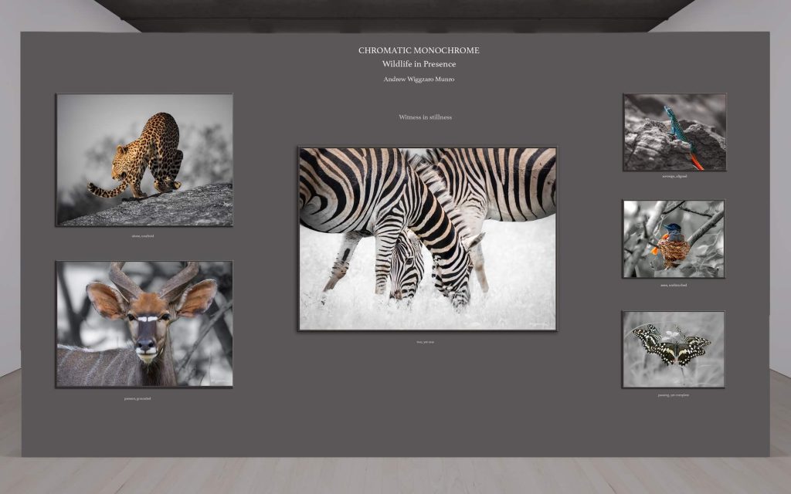This screenshot has height=494, width=791.
Task: Click the dark ceiling above the wall
Action: 395,14
